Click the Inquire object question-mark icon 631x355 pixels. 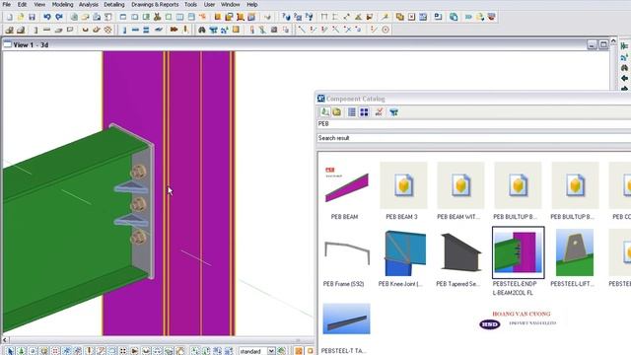click(286, 17)
